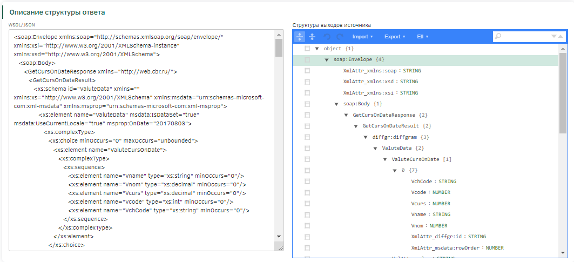
Task: Select the soap:Body row checkbox
Action: 307,104
